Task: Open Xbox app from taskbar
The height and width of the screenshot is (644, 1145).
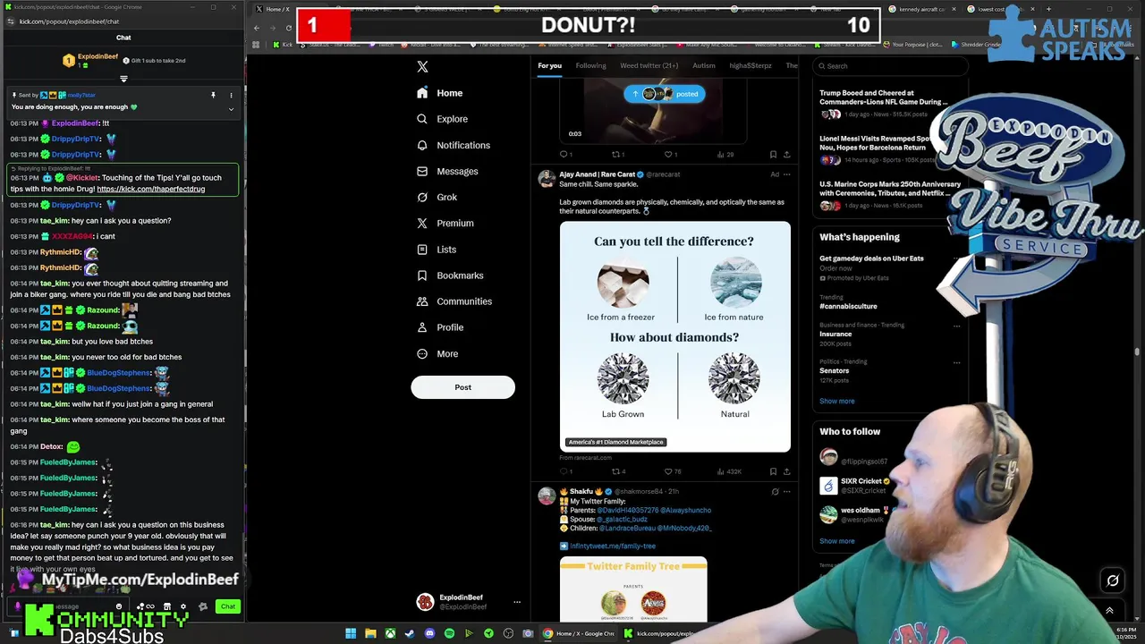Action: (x=390, y=634)
